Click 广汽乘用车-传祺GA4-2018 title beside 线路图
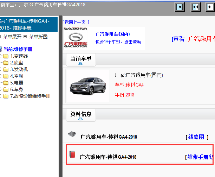Image resolution: width=215 pixels, height=177 pixels. click(x=109, y=137)
